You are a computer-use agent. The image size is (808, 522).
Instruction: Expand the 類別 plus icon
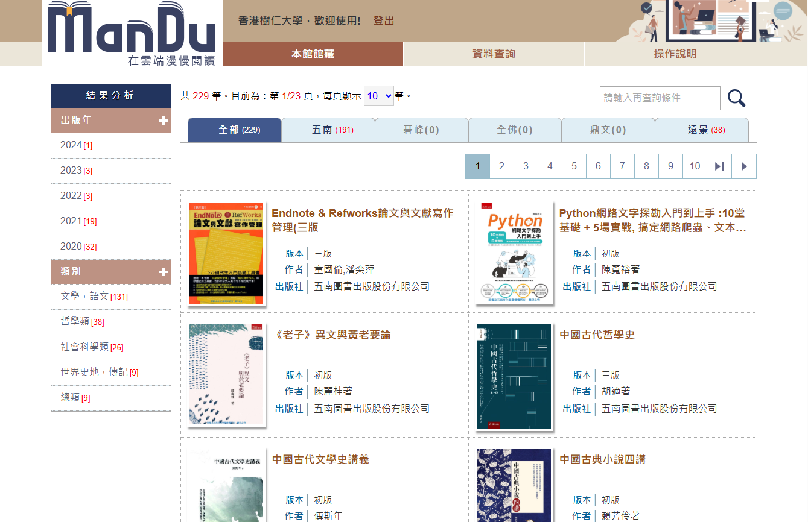(164, 272)
